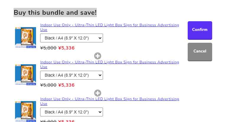Open the third product's size dropdown
The width and height of the screenshot is (229, 122).
pyautogui.click(x=71, y=112)
